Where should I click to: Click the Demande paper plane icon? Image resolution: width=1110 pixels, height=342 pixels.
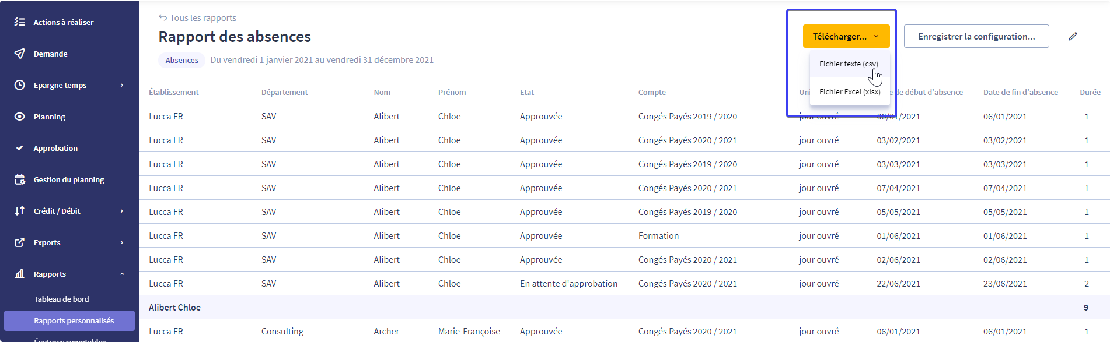(19, 54)
